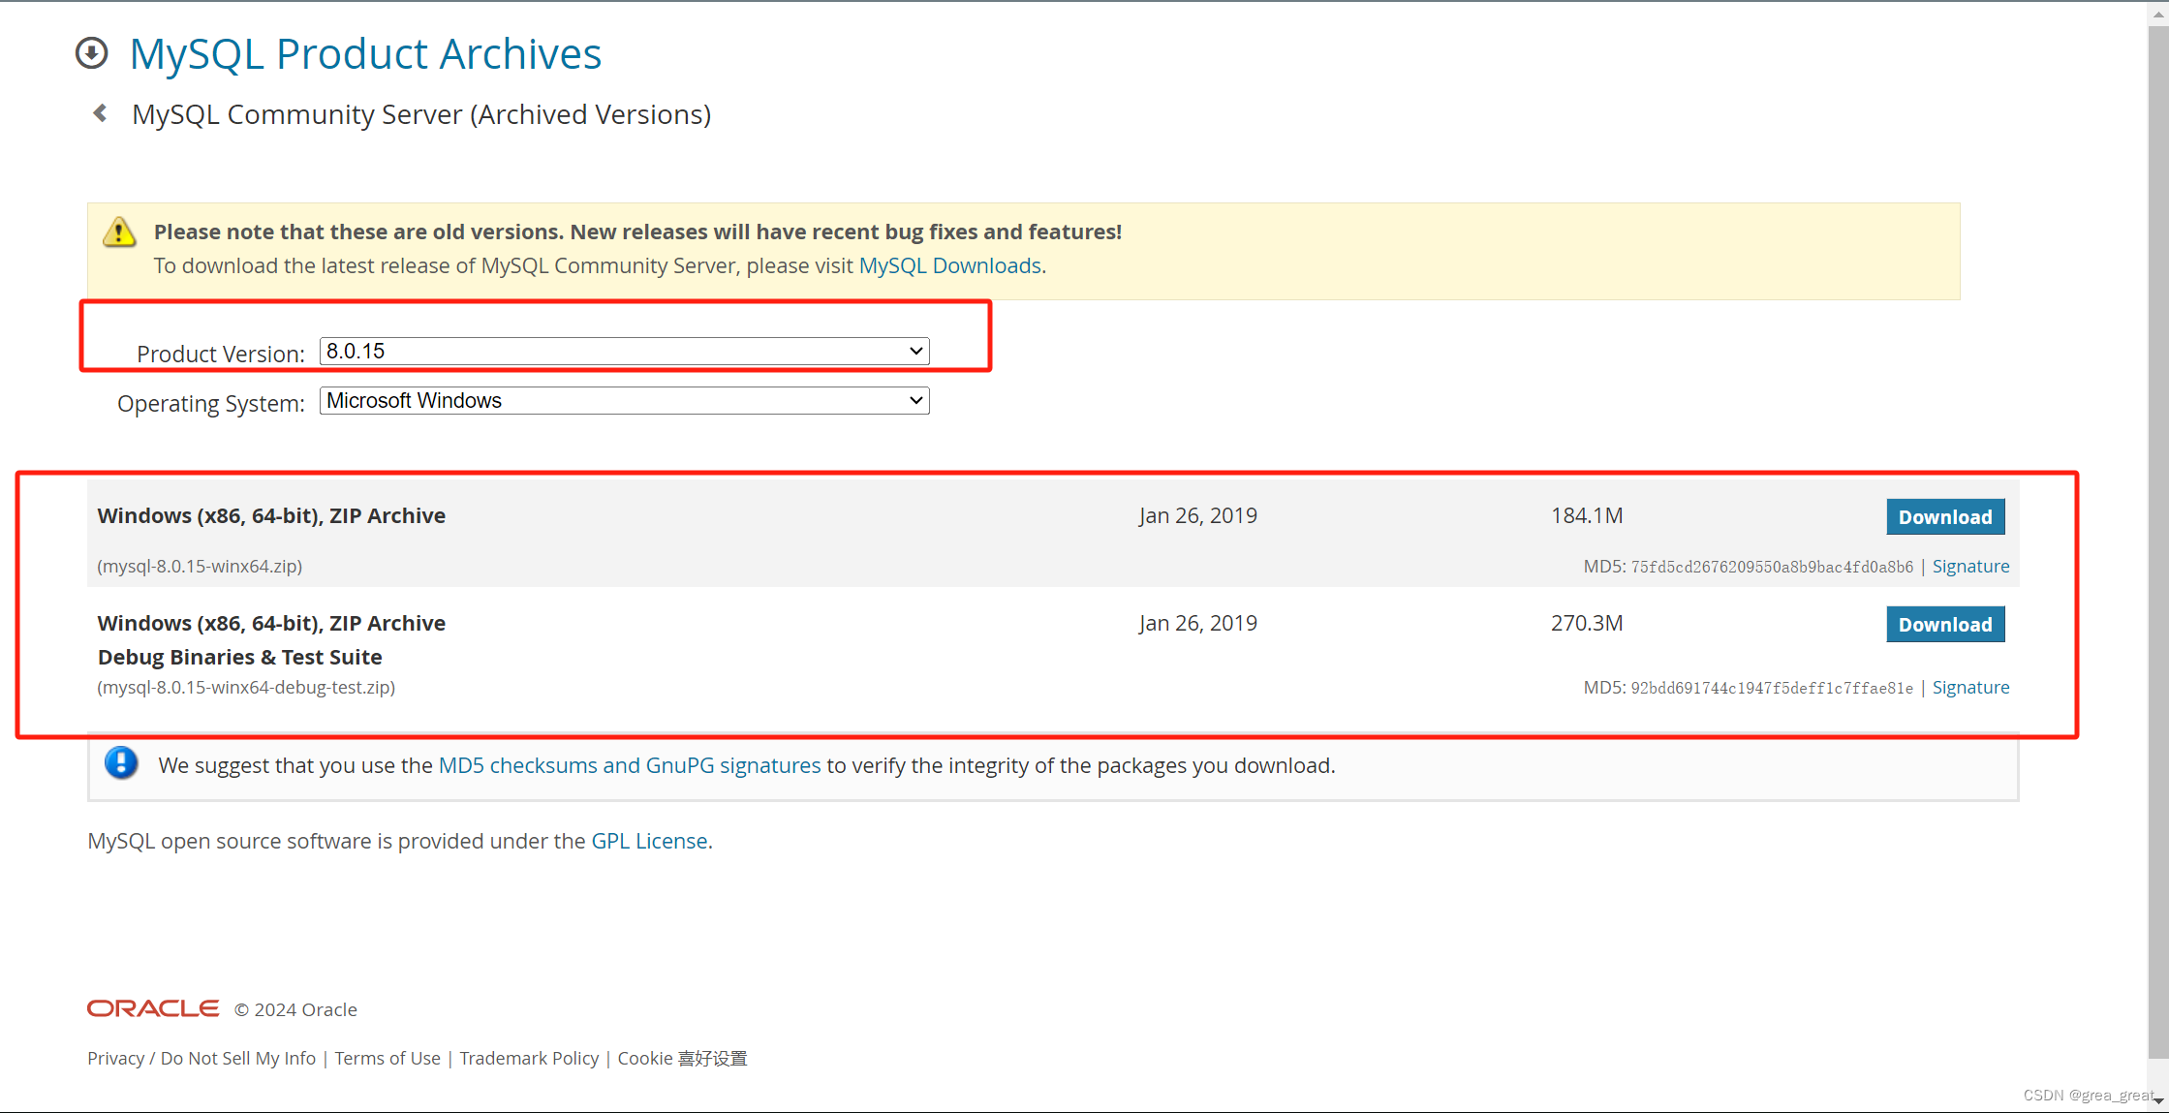The width and height of the screenshot is (2169, 1113).
Task: Click the file name (mysql-8.0.15-winx64-debug-test.zip)
Action: 246,688
